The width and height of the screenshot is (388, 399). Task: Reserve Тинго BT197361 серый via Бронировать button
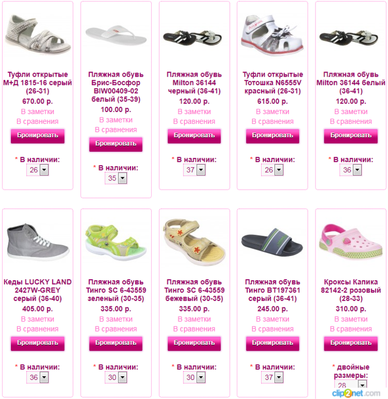click(x=272, y=343)
